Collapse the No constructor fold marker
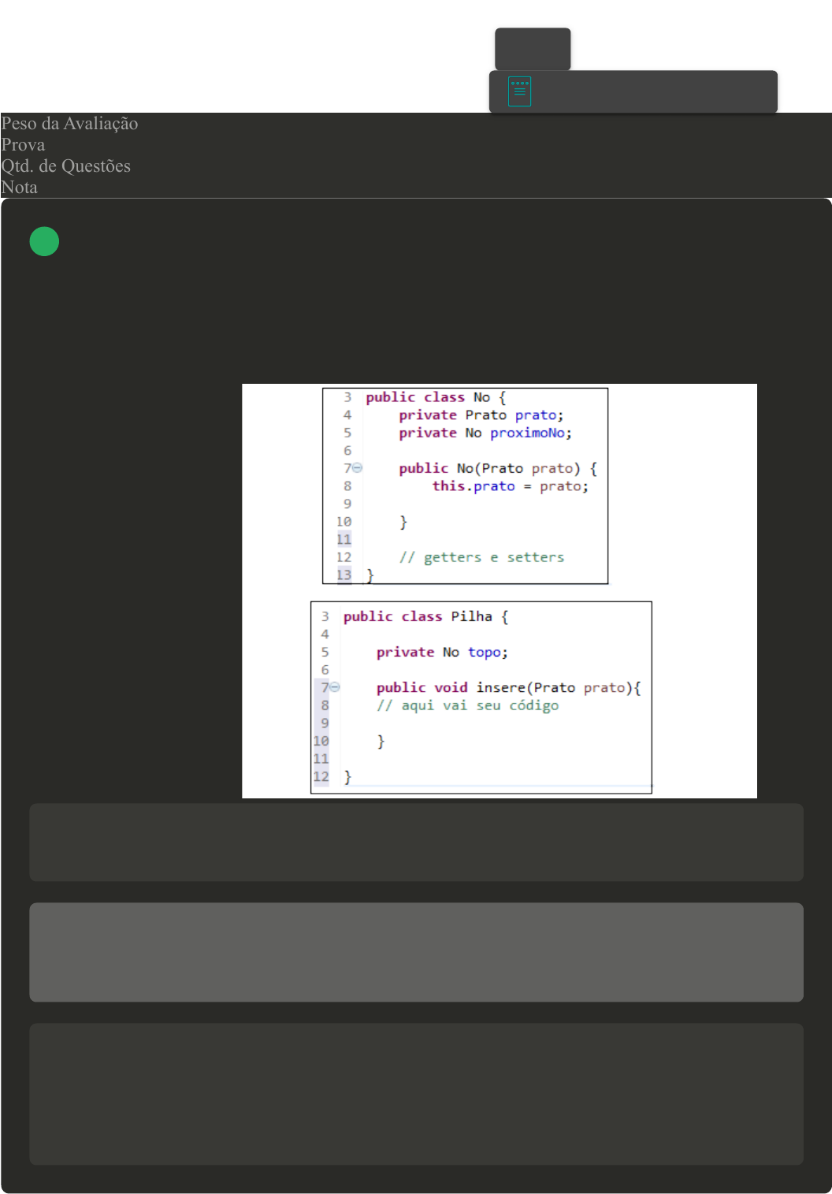832x1194 pixels. pyautogui.click(x=357, y=468)
